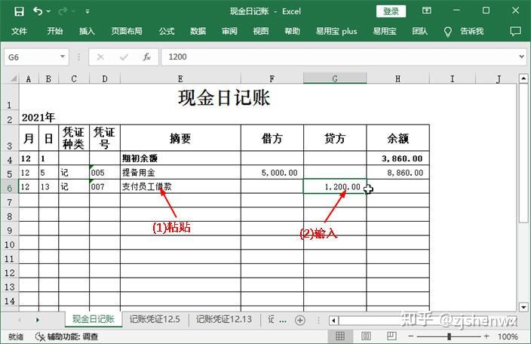Click the accessibility check status icon

(40, 336)
